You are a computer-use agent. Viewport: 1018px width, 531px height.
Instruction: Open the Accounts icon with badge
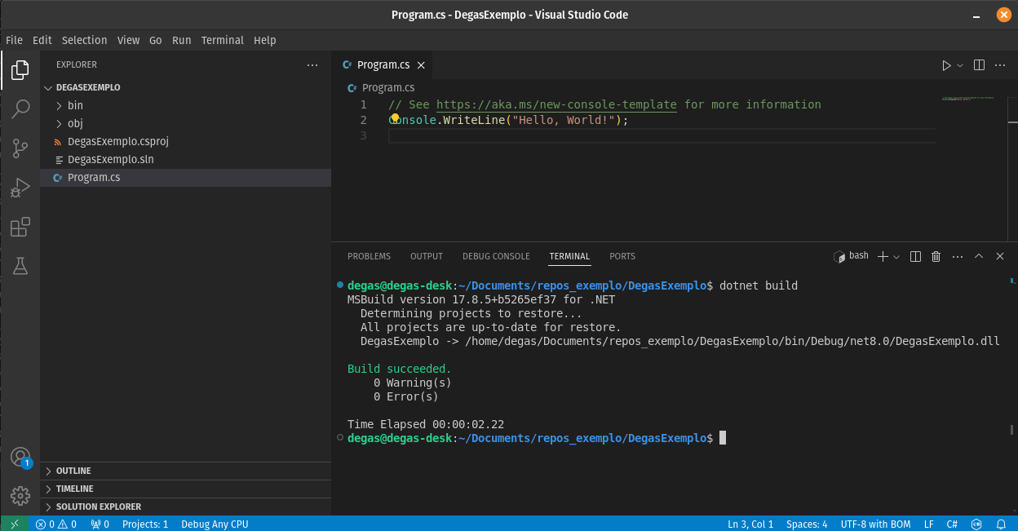click(20, 457)
